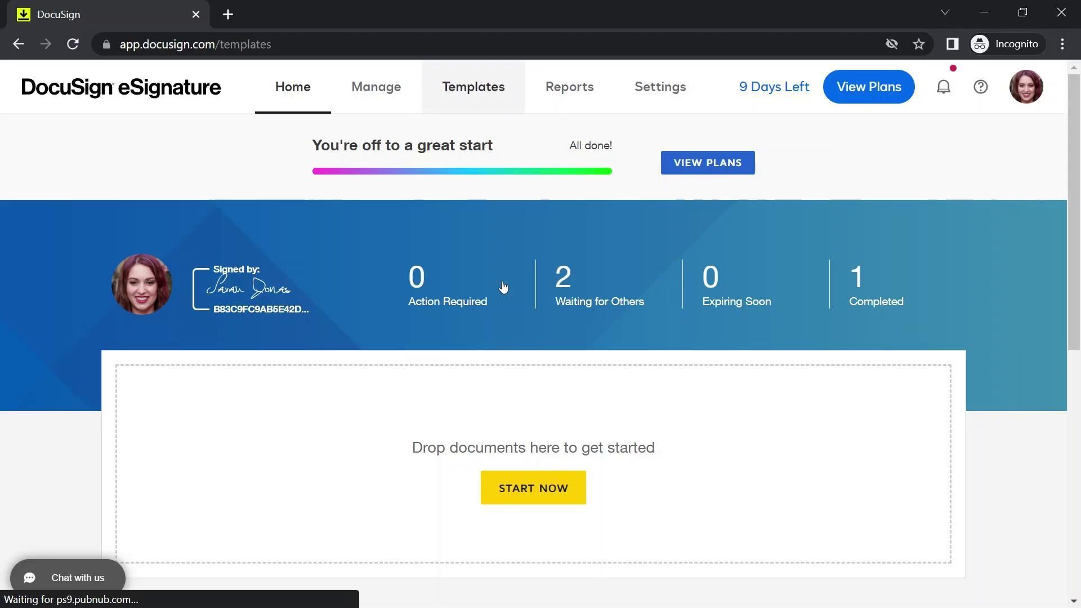Screen dimensions: 1081x608
Task: Click the blue VIEW PLANS button
Action: (x=708, y=163)
